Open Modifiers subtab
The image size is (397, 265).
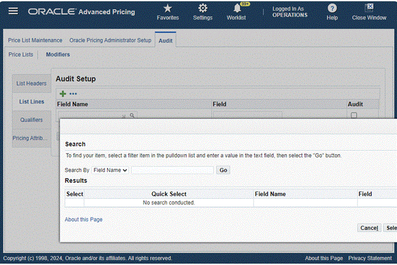58,55
